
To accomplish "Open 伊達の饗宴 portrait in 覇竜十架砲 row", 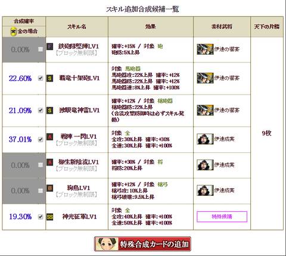I will point(205,78).
